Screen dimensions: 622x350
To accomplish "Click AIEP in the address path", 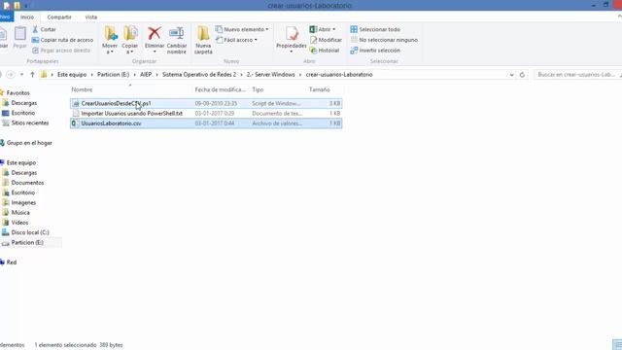I will tap(146, 75).
